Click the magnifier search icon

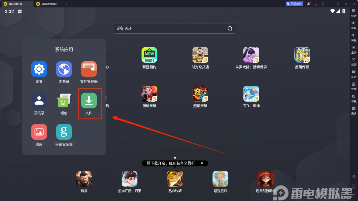(230, 28)
